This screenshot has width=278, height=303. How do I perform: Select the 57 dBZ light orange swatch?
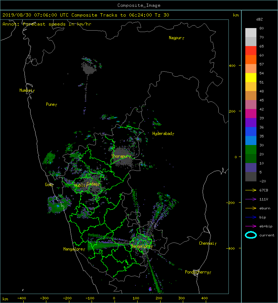[x=251, y=68]
